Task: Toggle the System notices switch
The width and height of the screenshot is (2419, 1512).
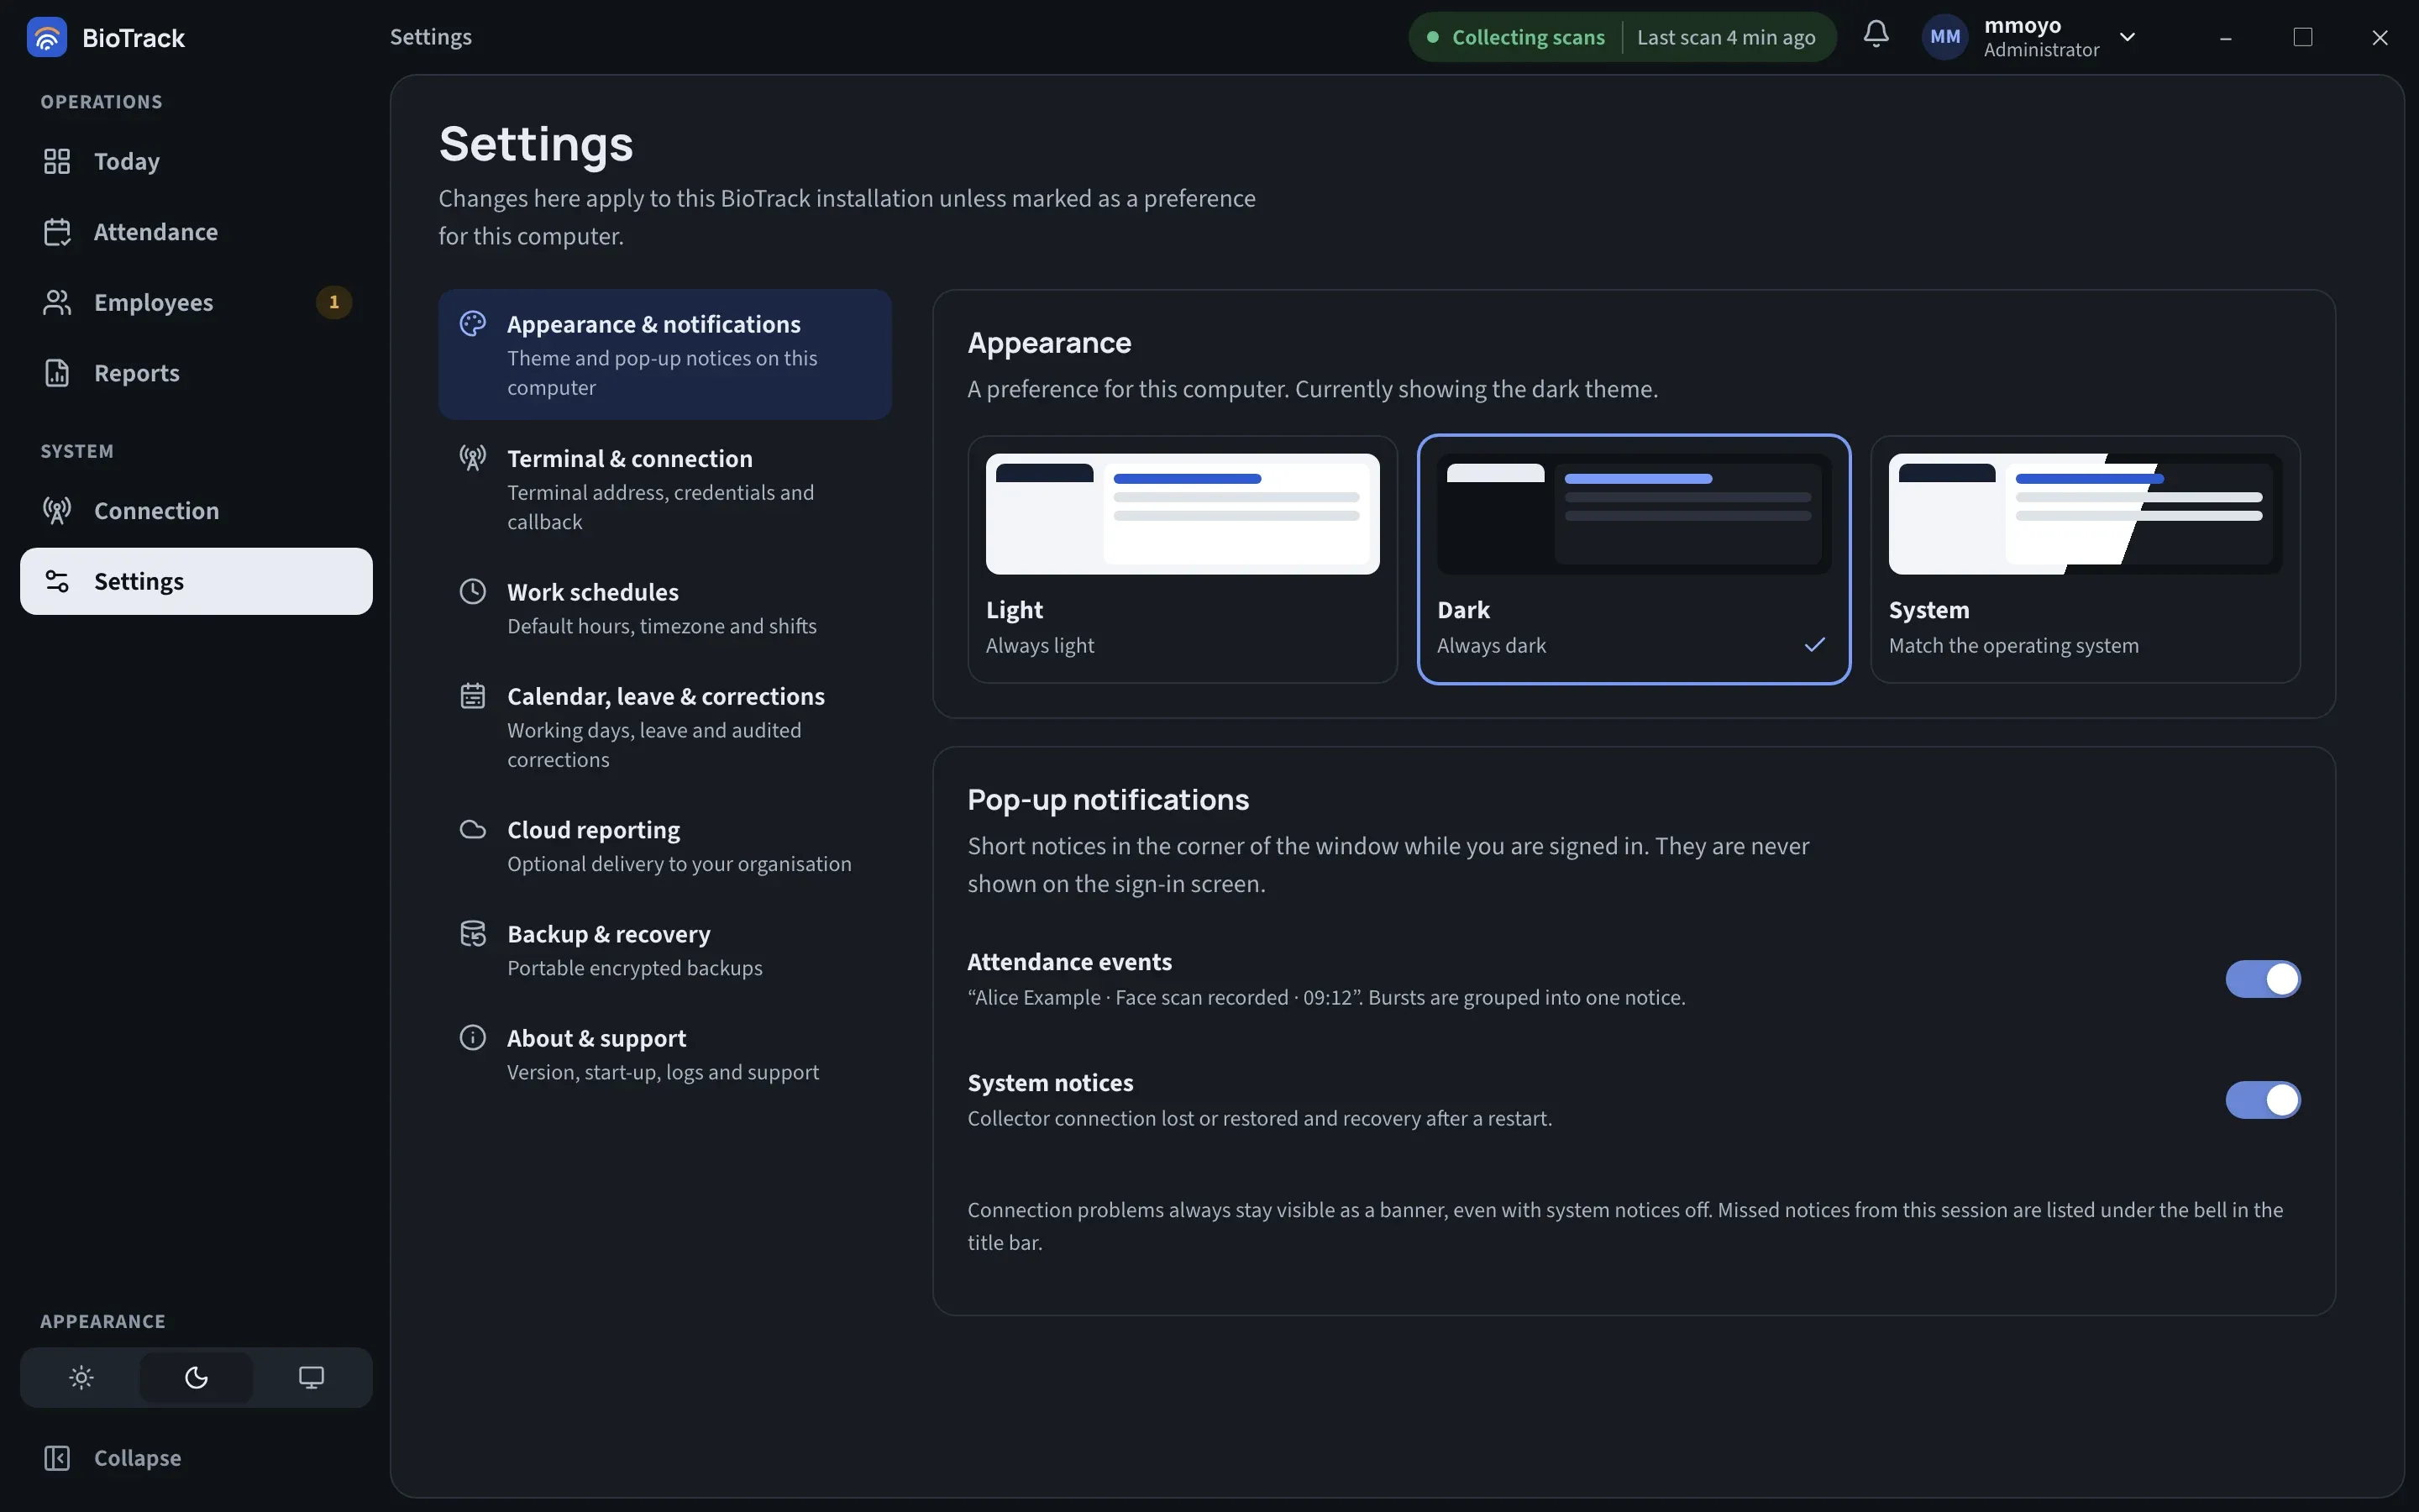Action: 2262,1100
